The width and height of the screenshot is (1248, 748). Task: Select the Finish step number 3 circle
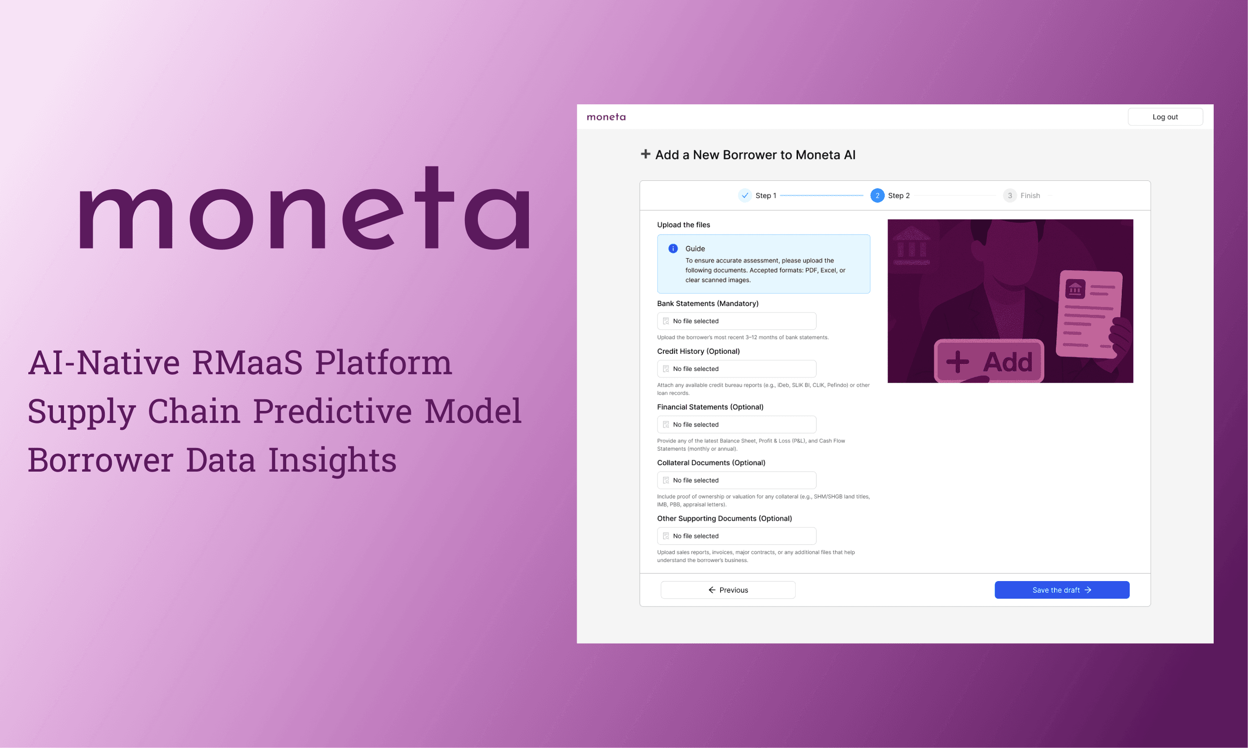click(x=1010, y=196)
